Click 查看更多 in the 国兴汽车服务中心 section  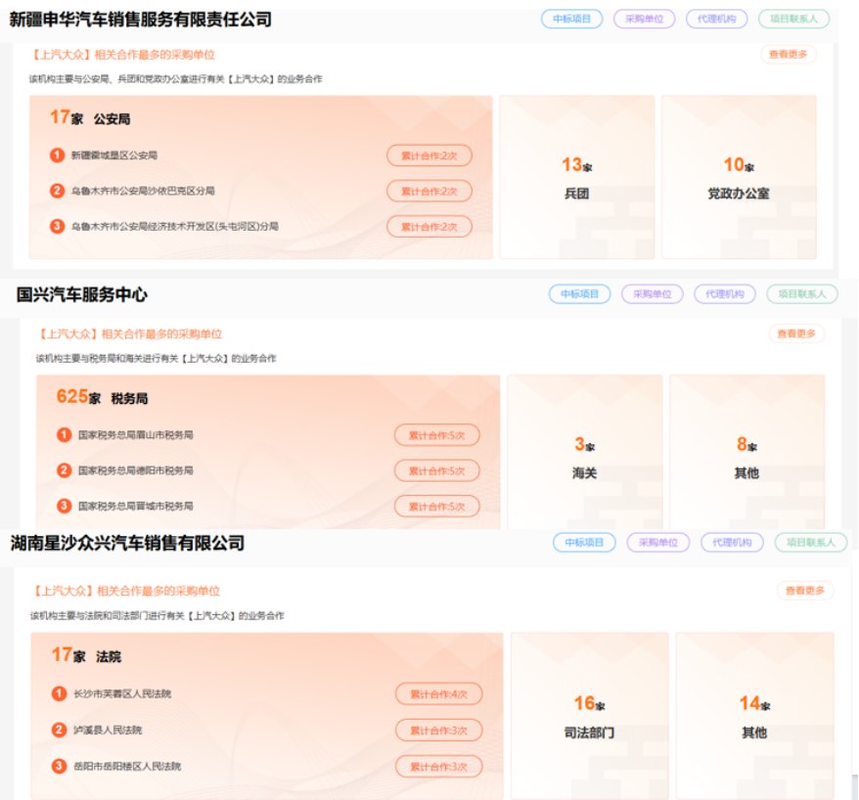pos(796,333)
